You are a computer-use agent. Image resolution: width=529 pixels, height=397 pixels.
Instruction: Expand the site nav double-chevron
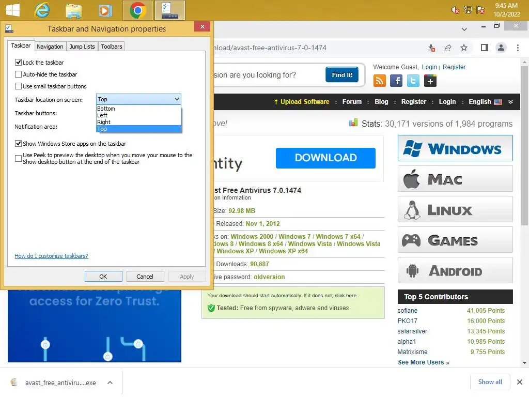(x=510, y=102)
